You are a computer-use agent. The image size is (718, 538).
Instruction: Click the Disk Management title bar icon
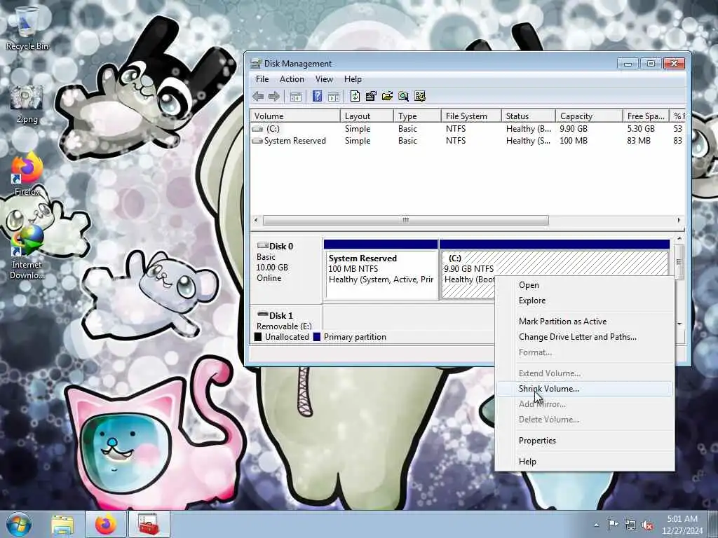click(x=256, y=64)
